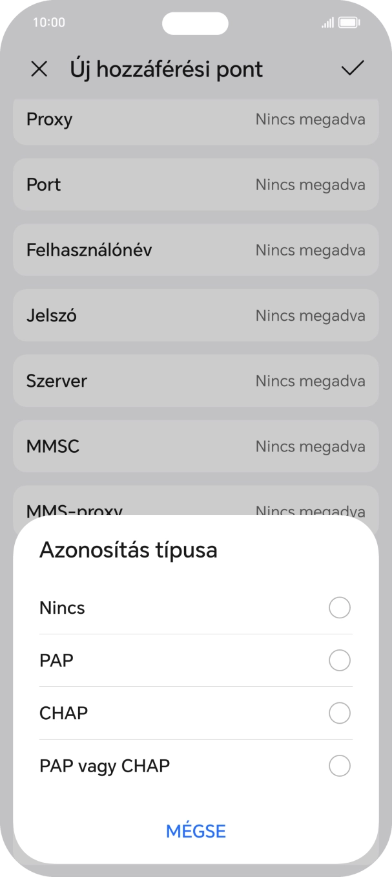Tap the Szerver setting row
The height and width of the screenshot is (877, 392).
pyautogui.click(x=196, y=380)
